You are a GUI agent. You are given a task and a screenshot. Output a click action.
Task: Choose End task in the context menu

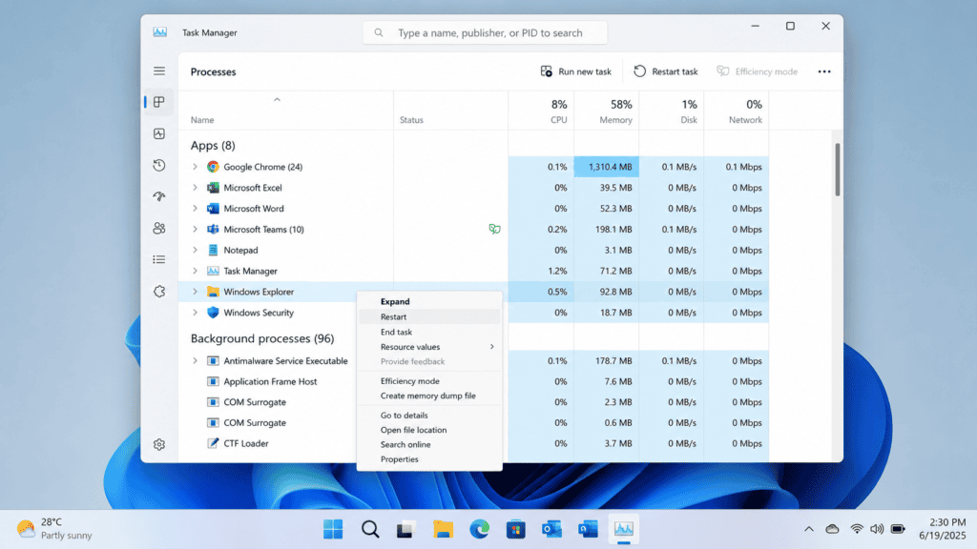(x=429, y=332)
